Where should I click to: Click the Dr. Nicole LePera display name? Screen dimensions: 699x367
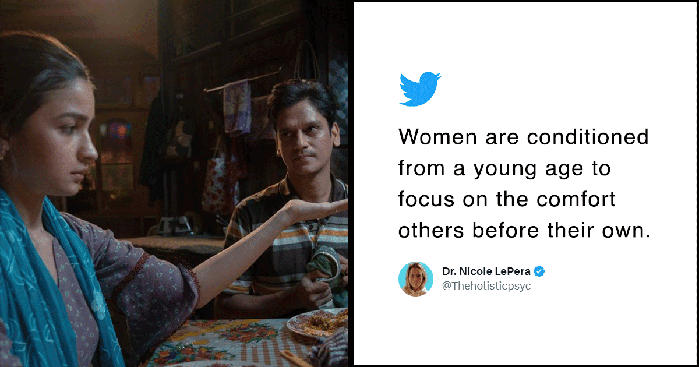tap(486, 272)
